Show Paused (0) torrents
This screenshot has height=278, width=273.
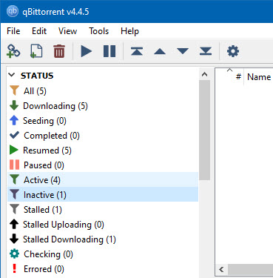[103, 165]
